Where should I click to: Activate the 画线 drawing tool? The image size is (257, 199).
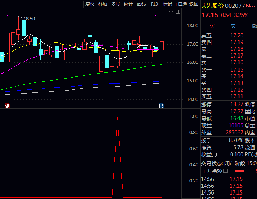click(x=141, y=4)
